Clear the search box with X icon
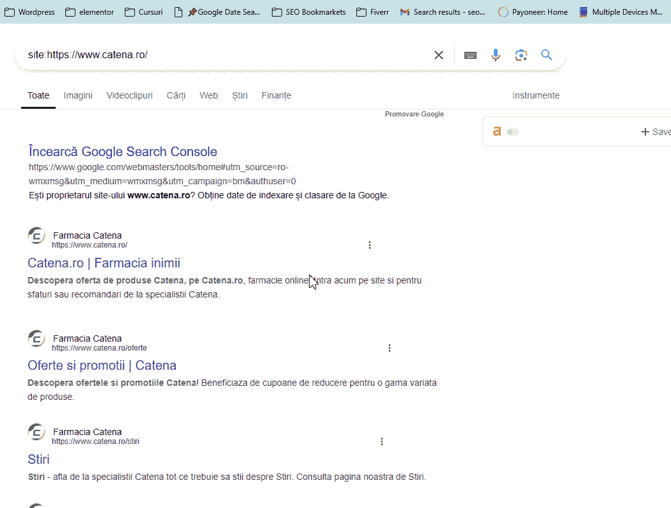 (x=439, y=55)
